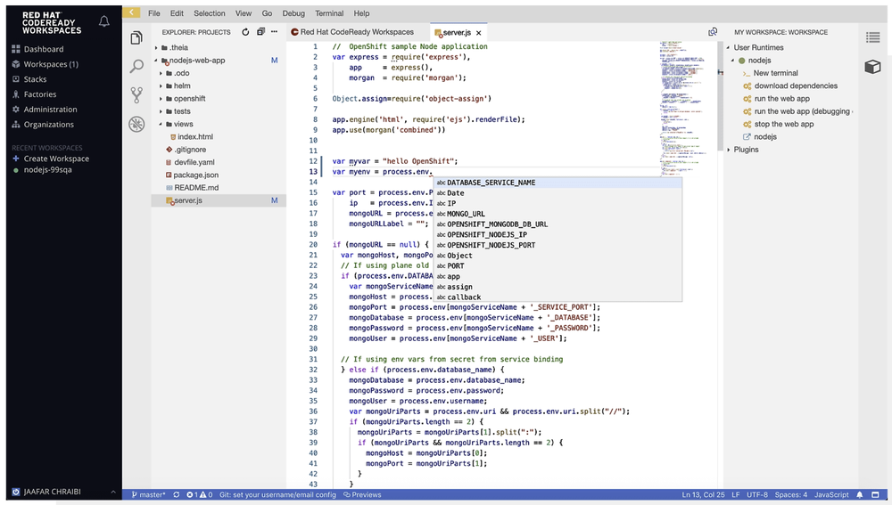Run the web app command
This screenshot has width=892, height=505.
[781, 99]
